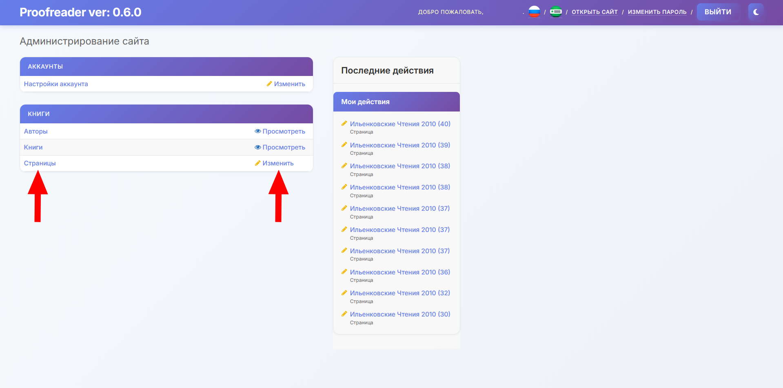Open recent action Ильенковские Чтения 2010 (40)

pos(400,124)
